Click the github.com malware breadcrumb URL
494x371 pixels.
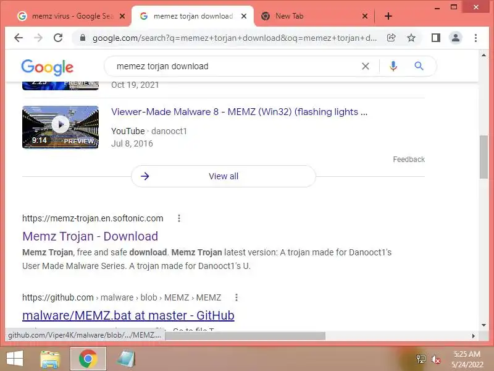pos(121,297)
